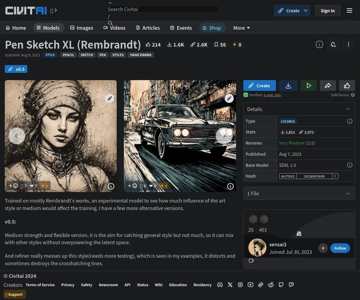The image size is (360, 300).
Task: Click the 'a year ago' verified link
Action: pos(272,95)
